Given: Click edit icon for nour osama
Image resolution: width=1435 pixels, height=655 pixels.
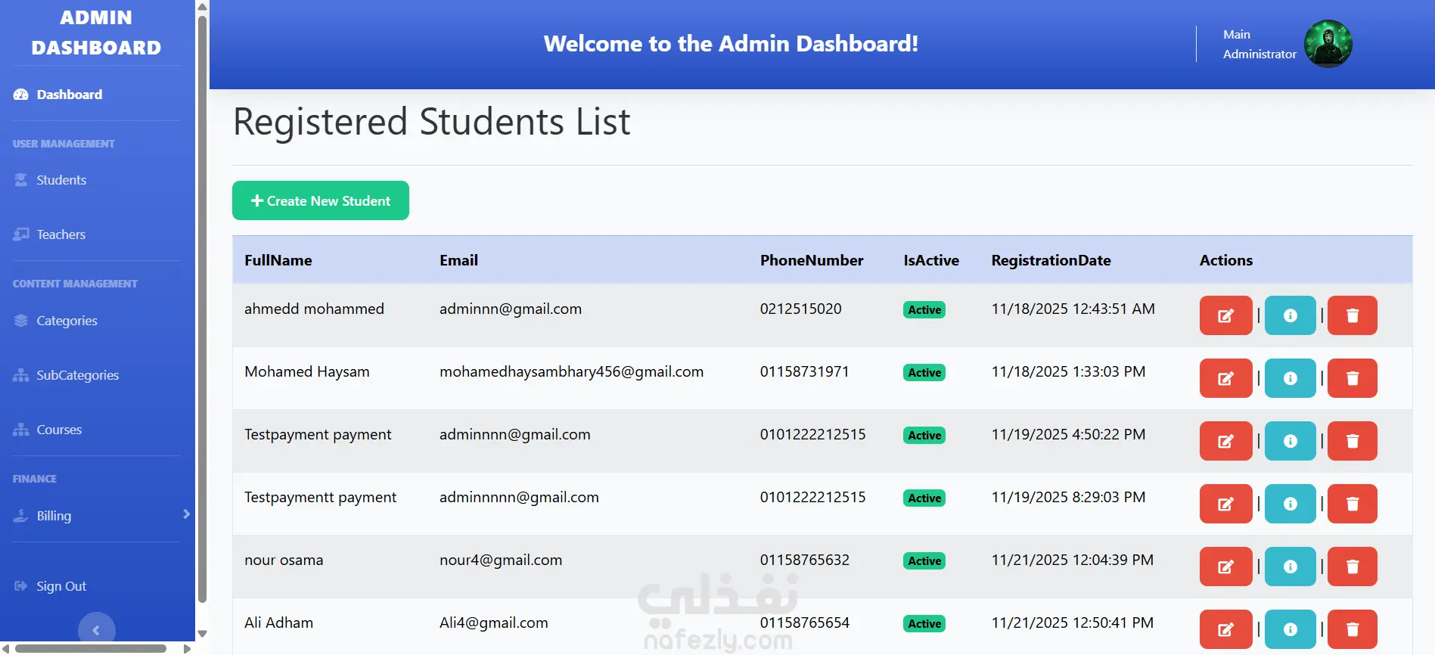Looking at the screenshot, I should (1225, 567).
